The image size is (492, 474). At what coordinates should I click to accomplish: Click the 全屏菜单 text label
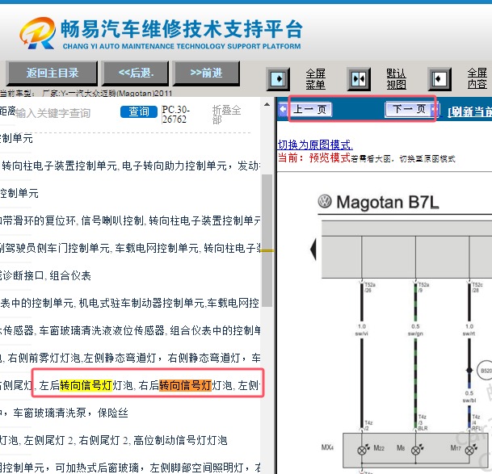pyautogui.click(x=316, y=79)
